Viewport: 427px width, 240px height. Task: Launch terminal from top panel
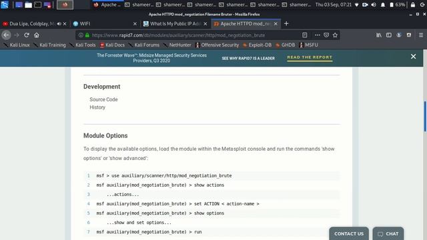click(37, 5)
